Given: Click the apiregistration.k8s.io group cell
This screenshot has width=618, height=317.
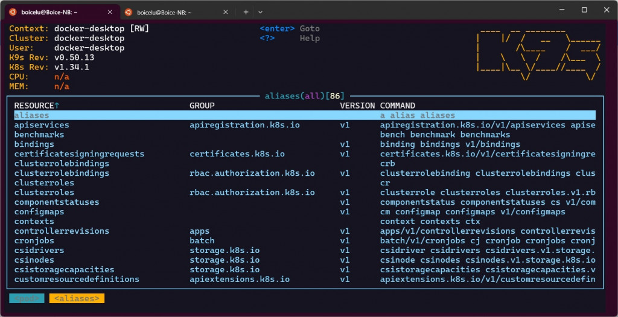Looking at the screenshot, I should [x=244, y=125].
